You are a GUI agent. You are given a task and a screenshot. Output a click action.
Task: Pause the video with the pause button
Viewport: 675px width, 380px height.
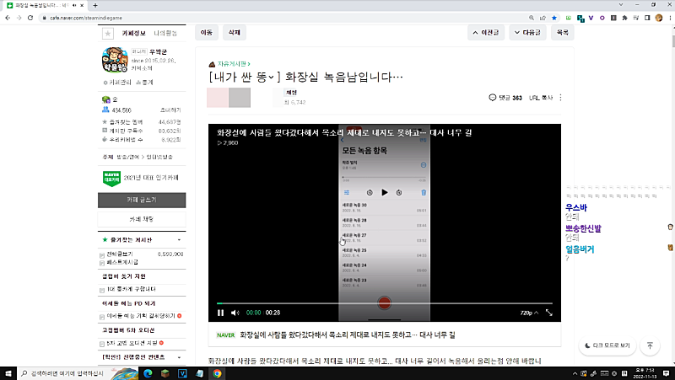pos(221,313)
